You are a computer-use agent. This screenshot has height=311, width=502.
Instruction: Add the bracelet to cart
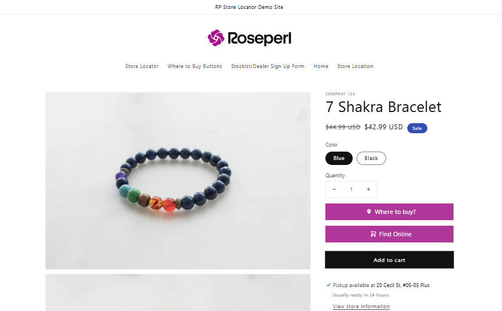click(389, 260)
